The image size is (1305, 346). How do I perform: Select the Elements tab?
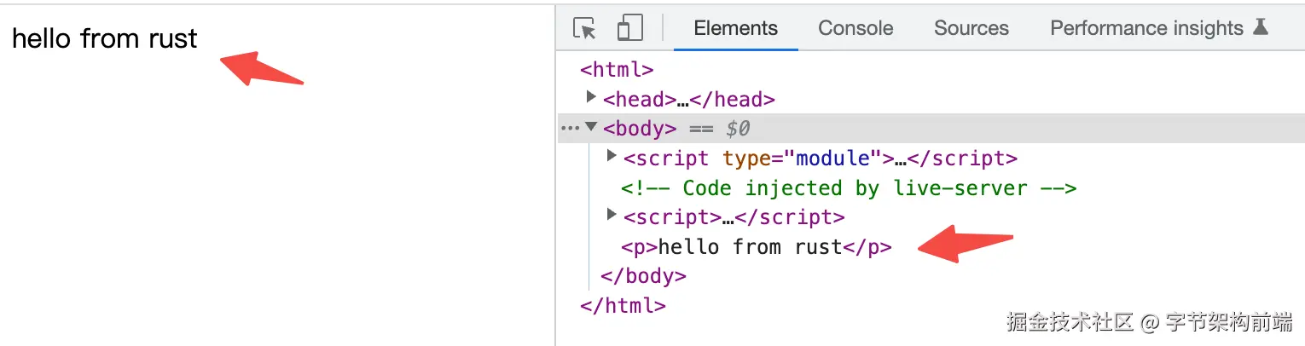tap(735, 28)
